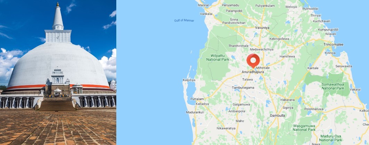This screenshot has width=369, height=145.
Task: Click the red location pin marker
Action: 253,61
